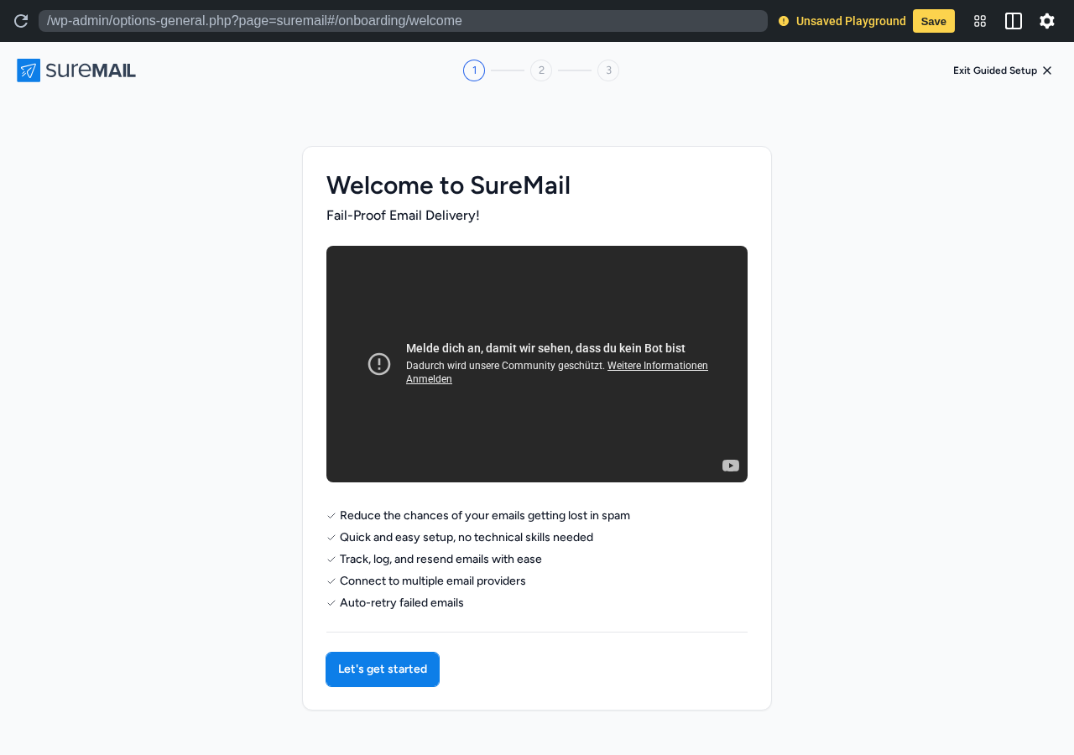Click 'Track, log, and resend' feature text

(x=441, y=560)
